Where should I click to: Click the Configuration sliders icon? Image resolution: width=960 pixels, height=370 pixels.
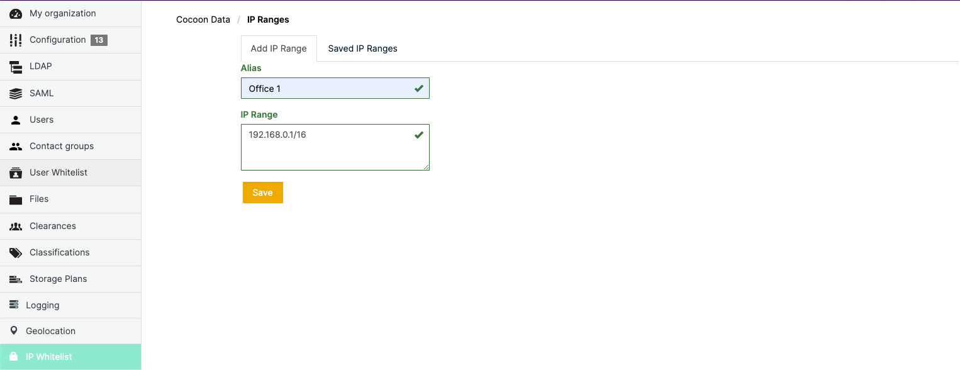pyautogui.click(x=16, y=40)
